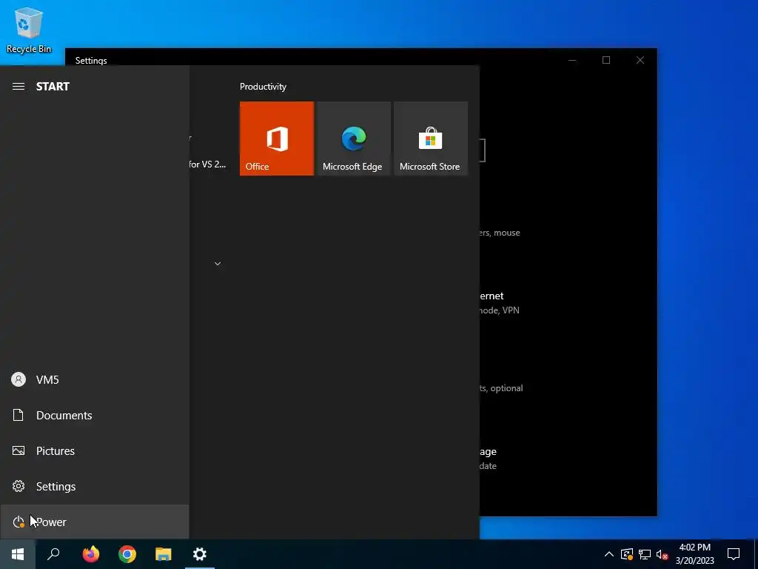Switch to Settings app in taskbar
The height and width of the screenshot is (569, 758).
(x=200, y=554)
